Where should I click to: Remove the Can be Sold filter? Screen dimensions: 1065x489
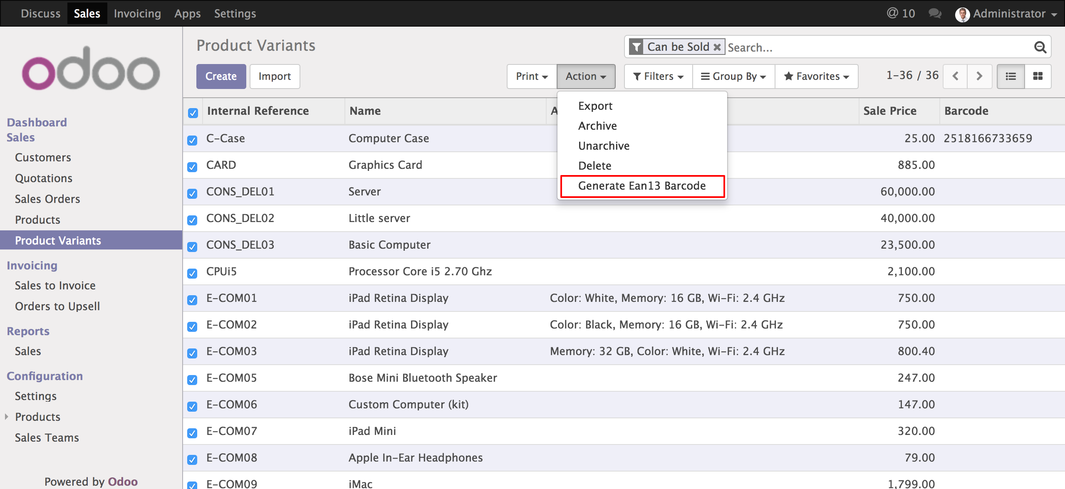click(717, 47)
